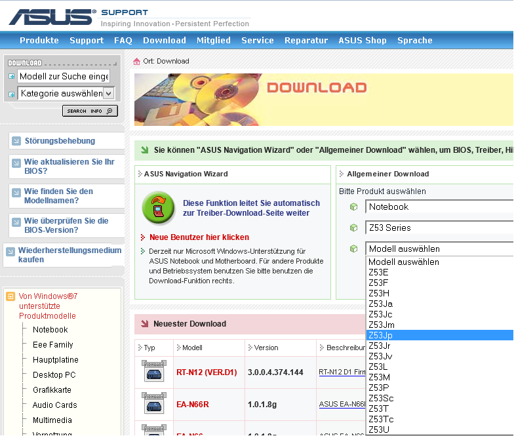Select Z53F from model list
This screenshot has width=514, height=440.
439,283
